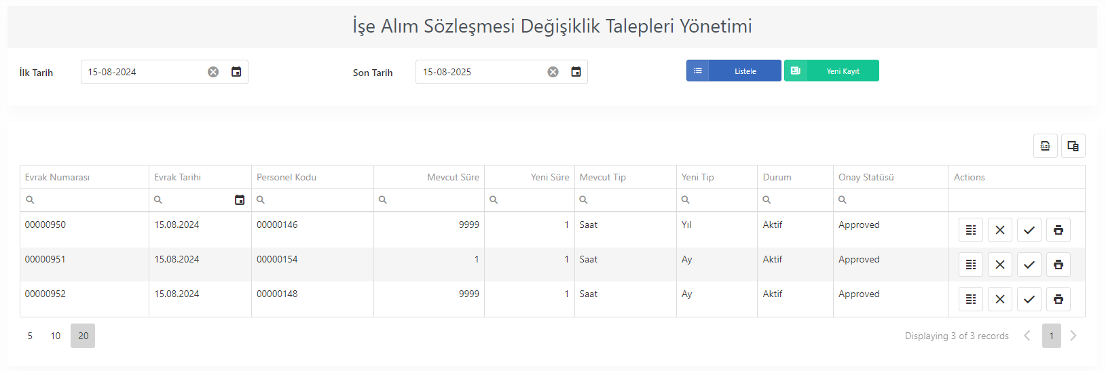
Task: Open calendar picker for İlk Tarih
Action: 236,72
